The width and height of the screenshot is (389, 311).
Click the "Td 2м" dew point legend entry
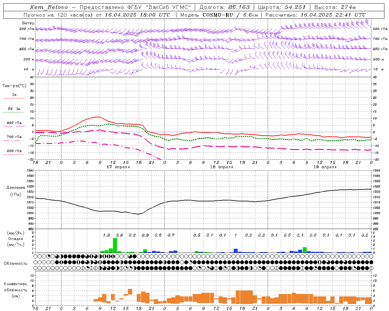pyautogui.click(x=14, y=109)
